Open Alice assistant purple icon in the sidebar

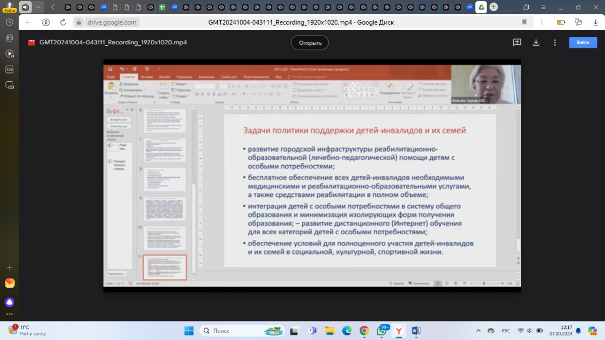click(x=10, y=302)
